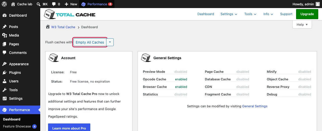Click the Account box cube icon
The height and width of the screenshot is (131, 322).
[54, 58]
